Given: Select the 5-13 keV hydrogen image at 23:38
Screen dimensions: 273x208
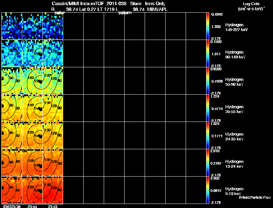Looking at the screenshot, I should [12, 190].
